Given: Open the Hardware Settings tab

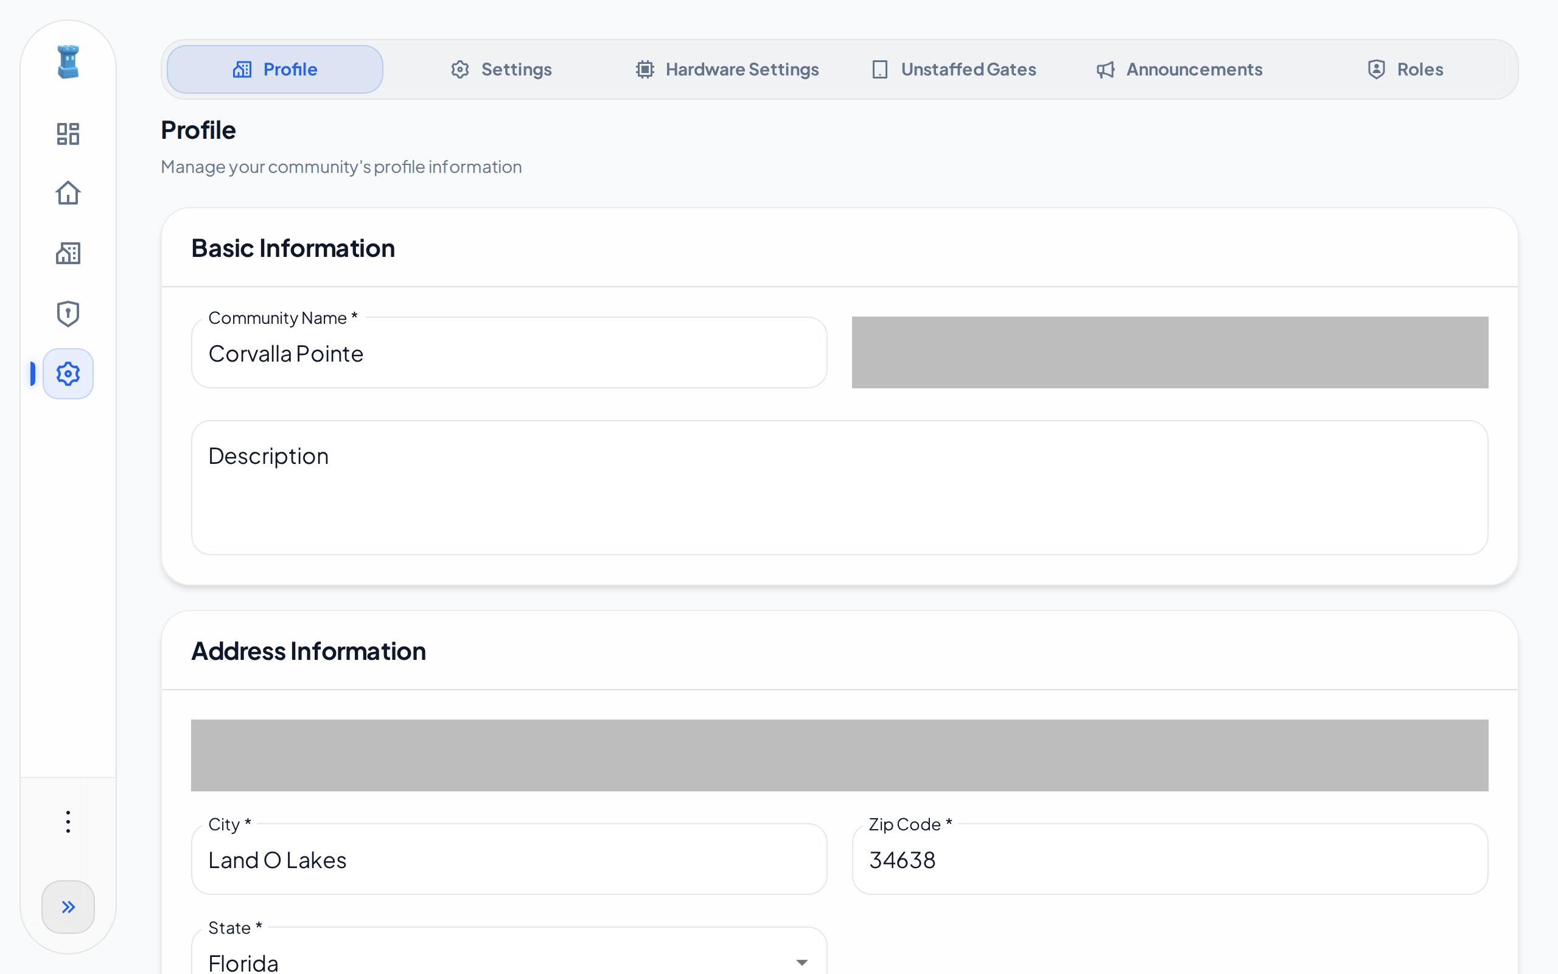Looking at the screenshot, I should tap(727, 69).
